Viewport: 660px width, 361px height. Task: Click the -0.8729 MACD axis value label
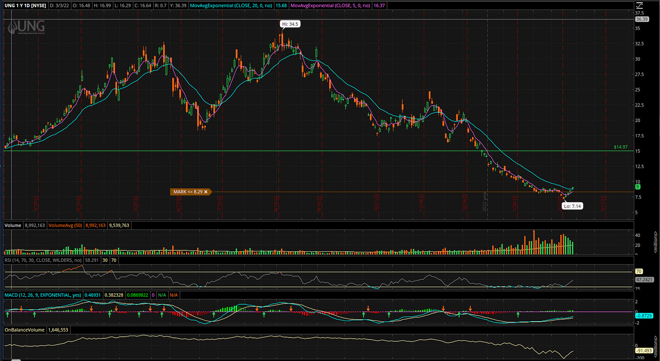tap(644, 315)
